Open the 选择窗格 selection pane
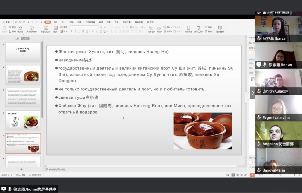 [220, 28]
